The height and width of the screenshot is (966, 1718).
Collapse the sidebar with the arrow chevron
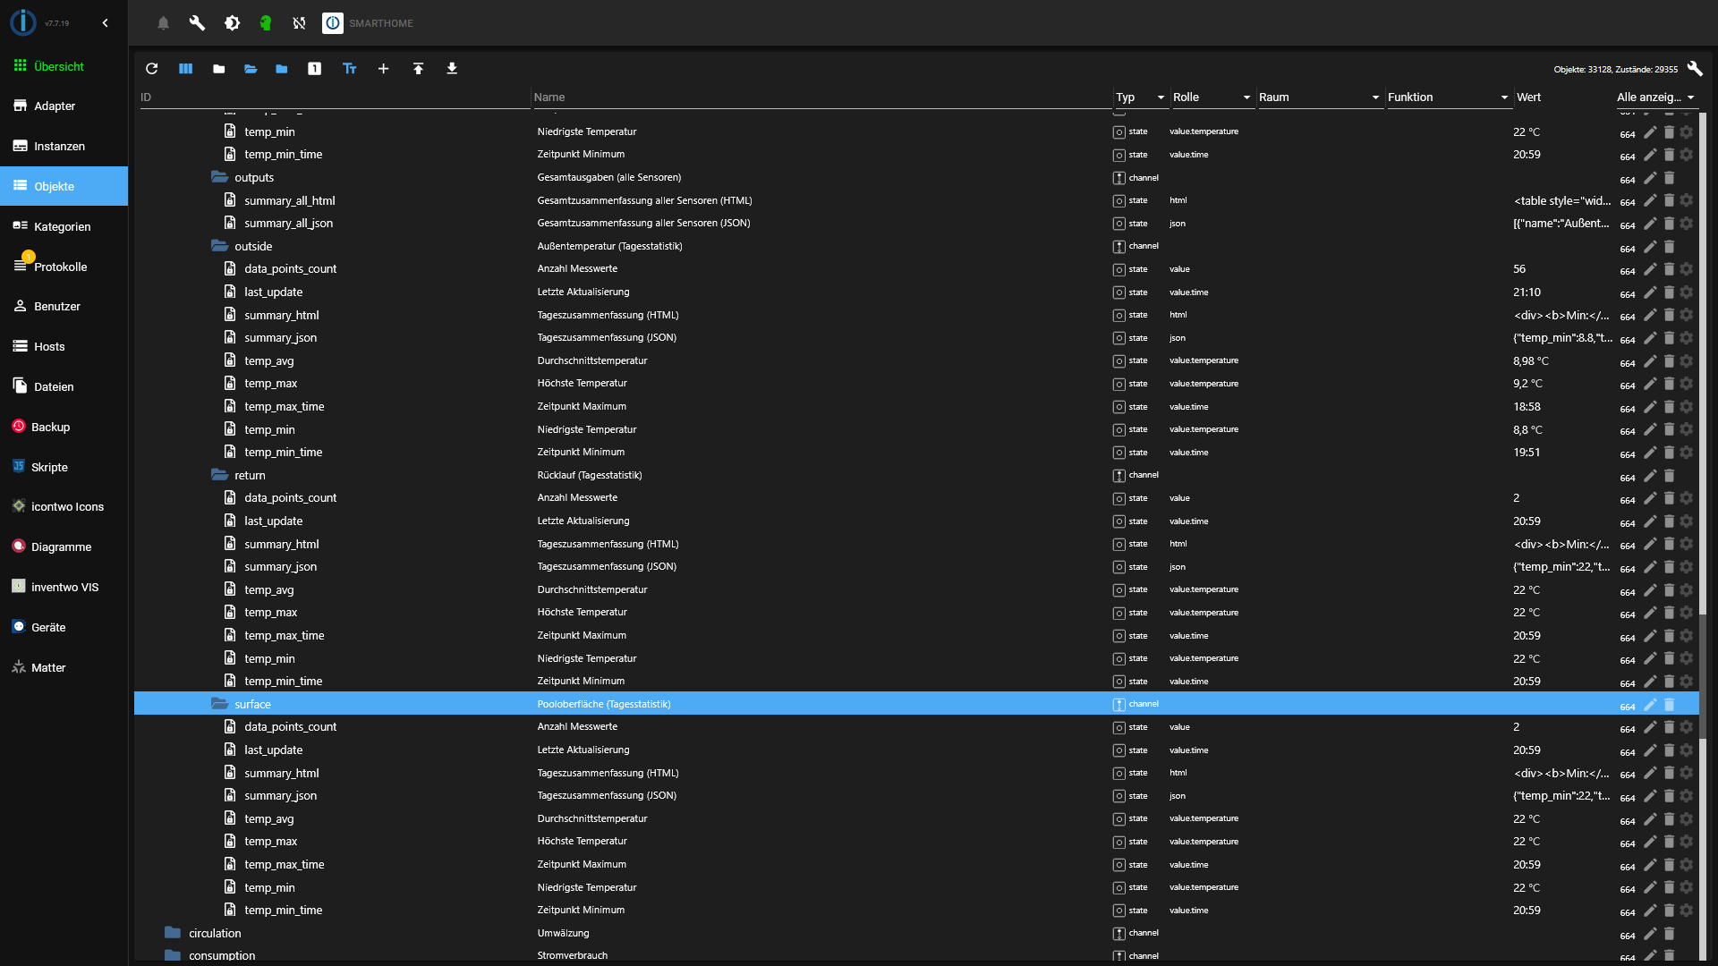106,23
